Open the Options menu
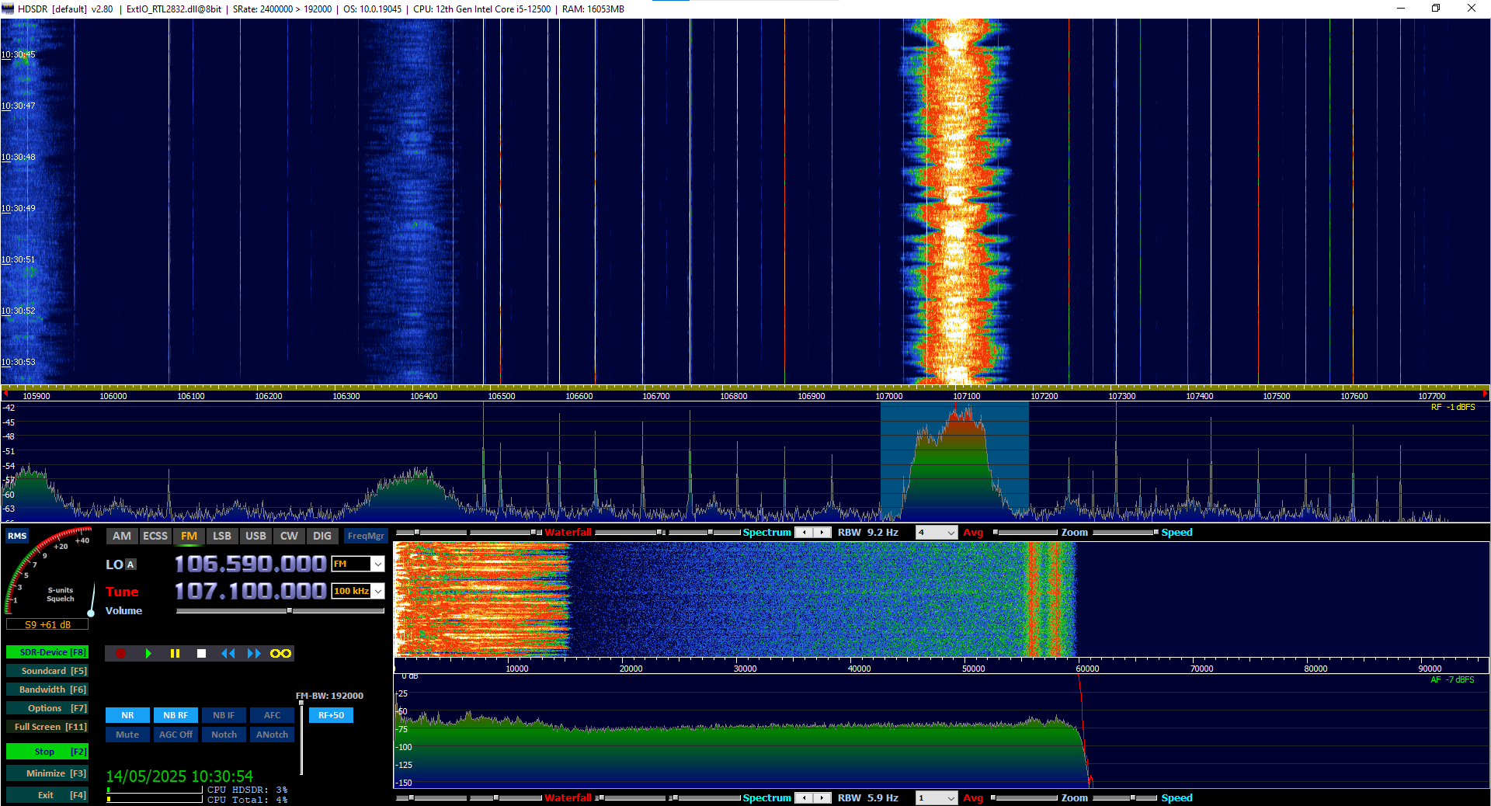Image resolution: width=1491 pixels, height=806 pixels. point(47,707)
